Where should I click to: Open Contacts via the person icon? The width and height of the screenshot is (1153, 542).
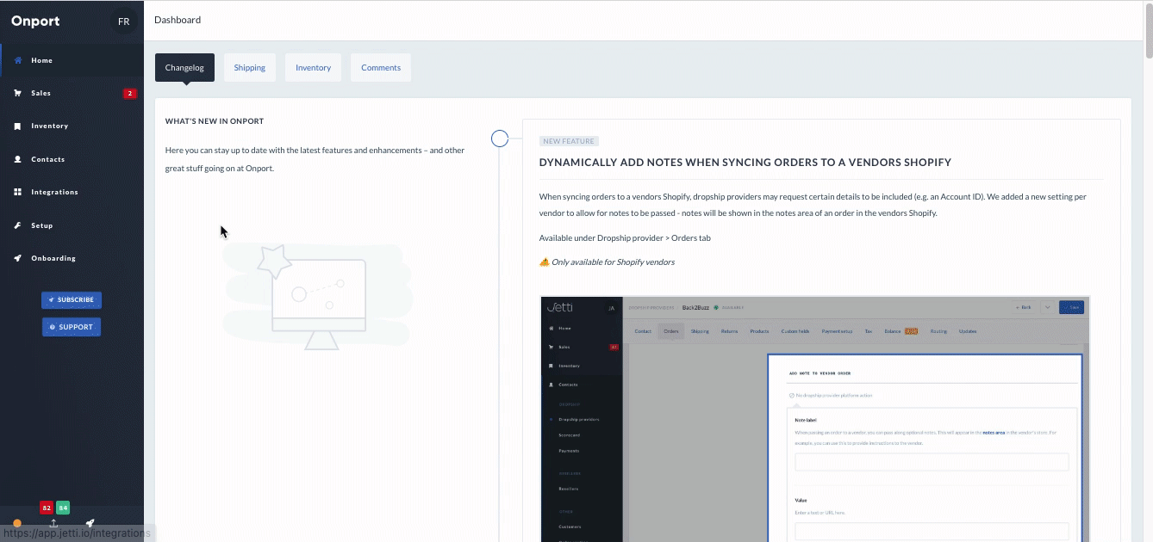pyautogui.click(x=17, y=159)
